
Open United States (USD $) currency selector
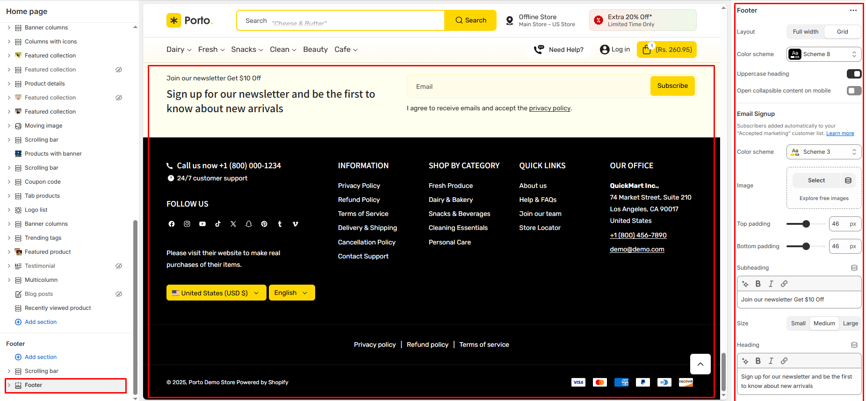[216, 293]
